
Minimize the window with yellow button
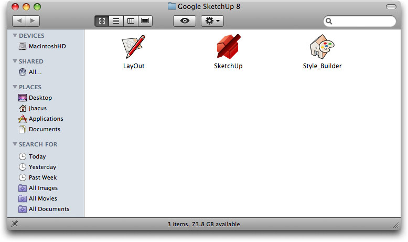click(x=26, y=7)
